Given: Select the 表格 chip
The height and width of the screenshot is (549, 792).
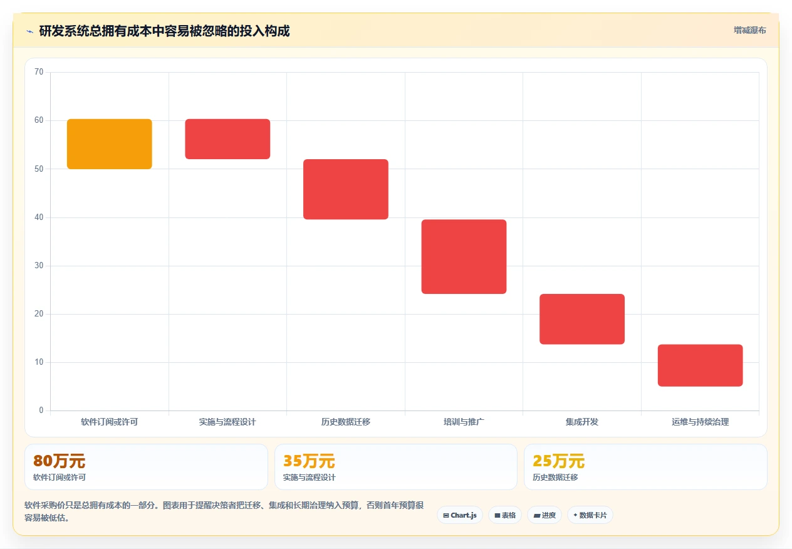Looking at the screenshot, I should [505, 515].
